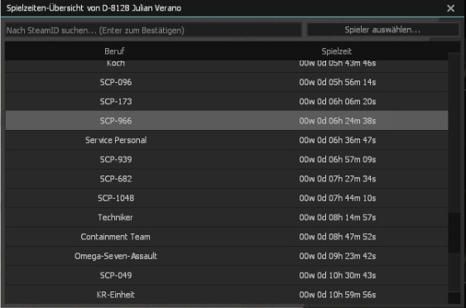
Task: Click playtime value 00w 0d 09h 23m 42s
Action: coord(338,256)
